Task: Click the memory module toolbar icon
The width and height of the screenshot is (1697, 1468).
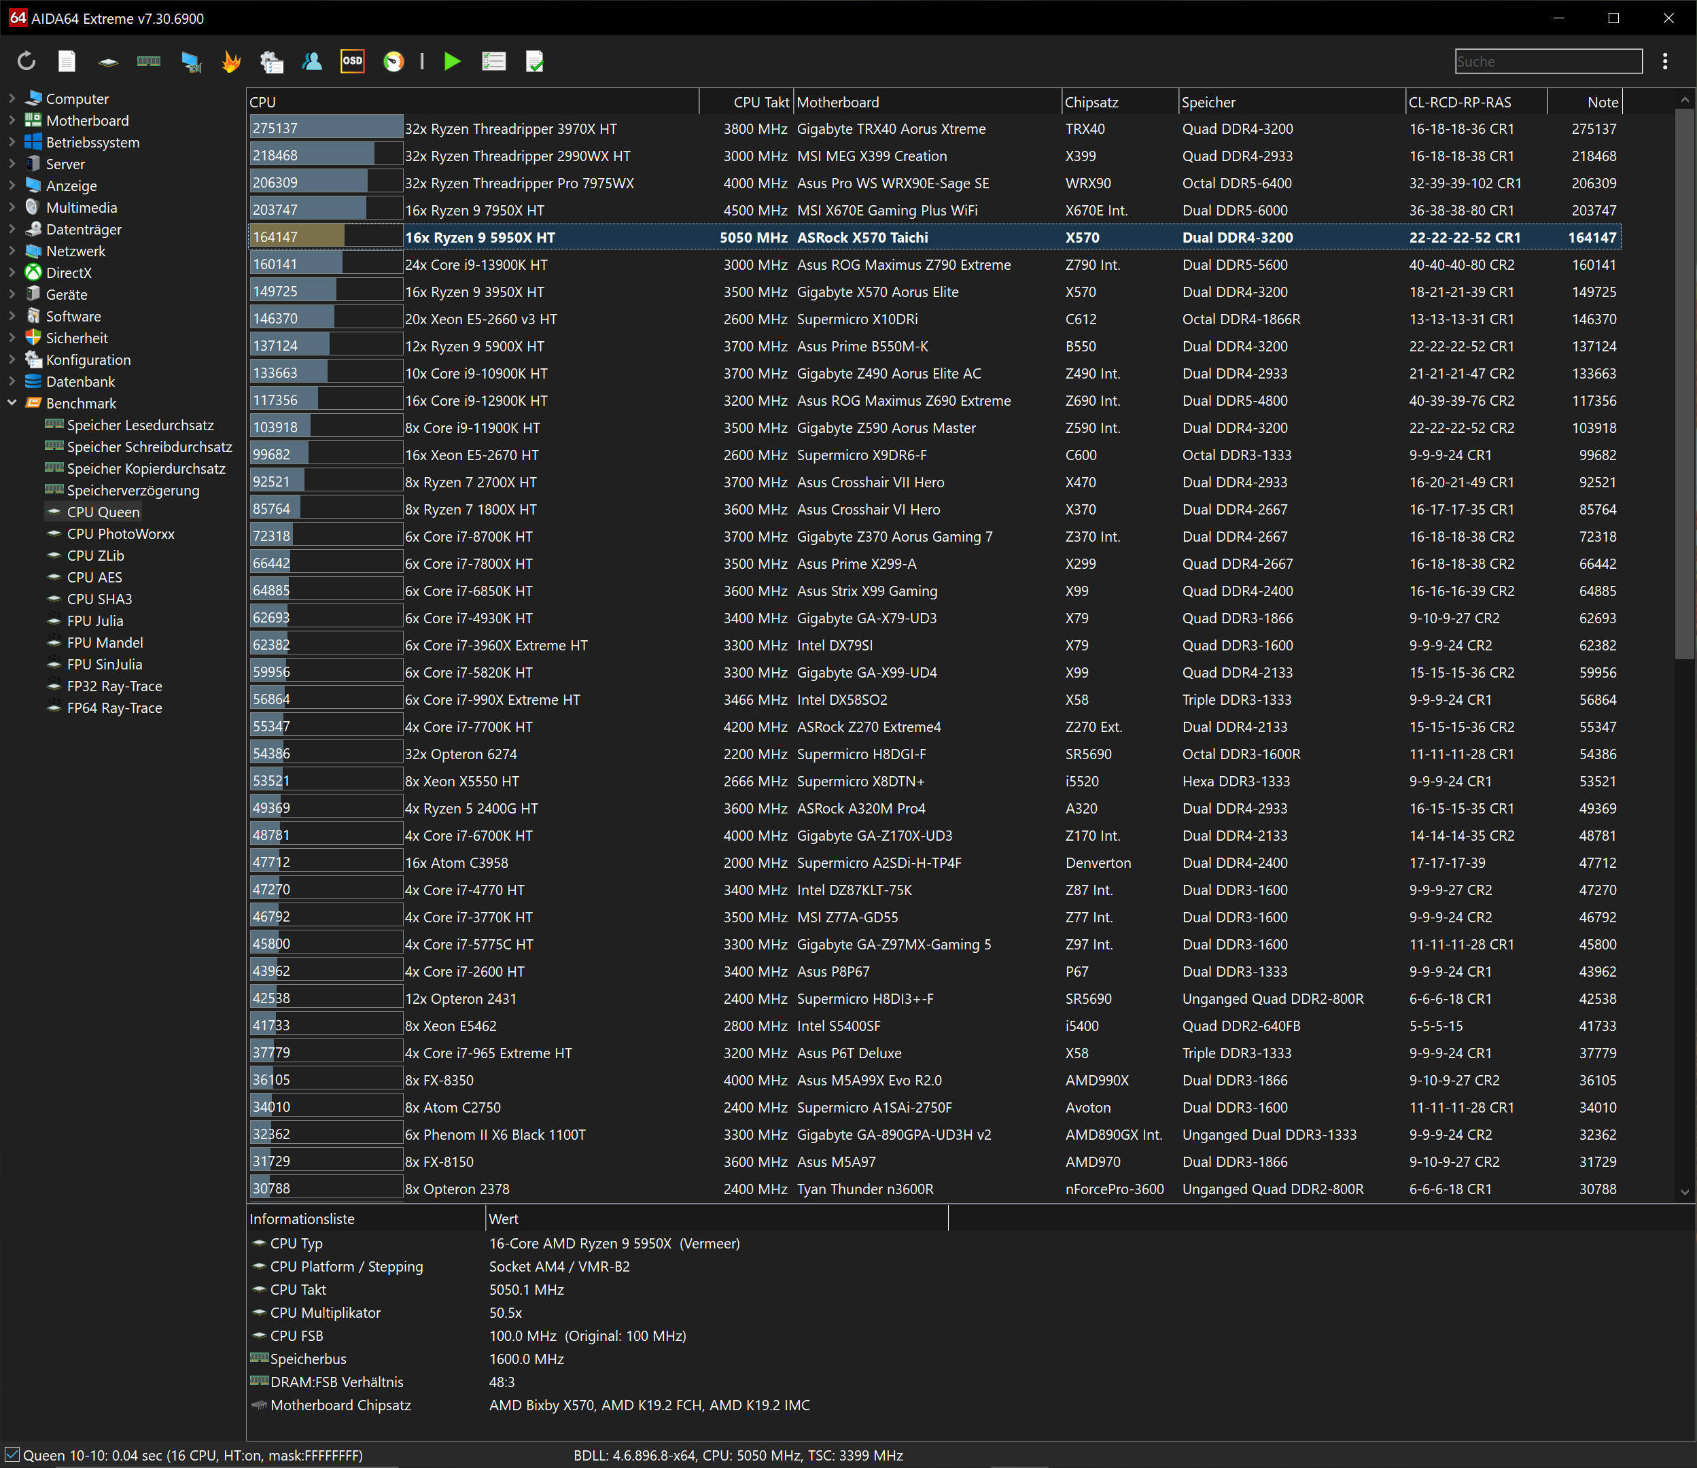Action: tap(149, 61)
